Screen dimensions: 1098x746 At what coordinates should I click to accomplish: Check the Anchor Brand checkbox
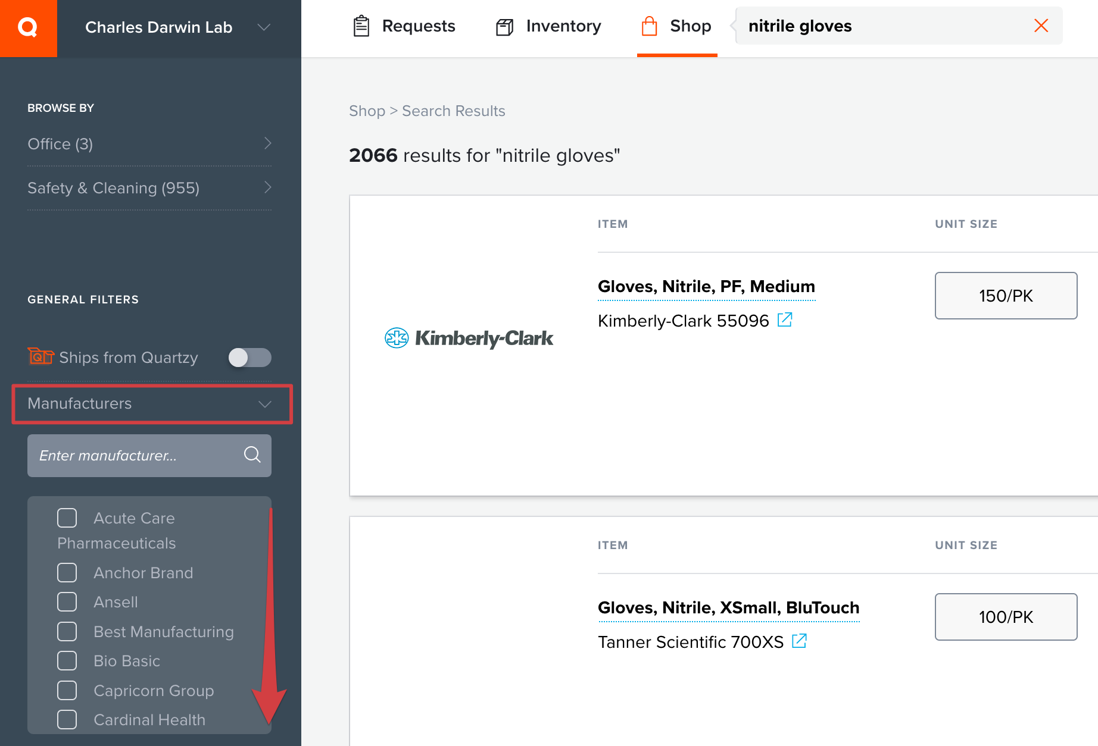point(67,573)
